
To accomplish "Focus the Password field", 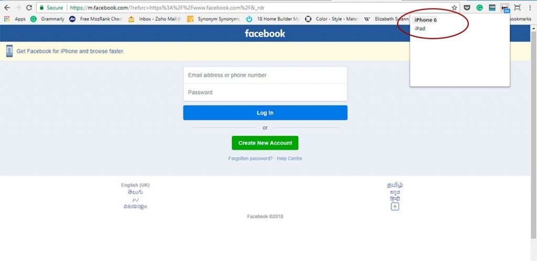I will click(x=265, y=93).
